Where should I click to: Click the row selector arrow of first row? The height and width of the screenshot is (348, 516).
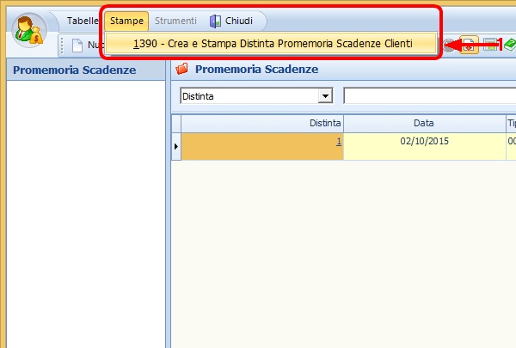tap(176, 147)
